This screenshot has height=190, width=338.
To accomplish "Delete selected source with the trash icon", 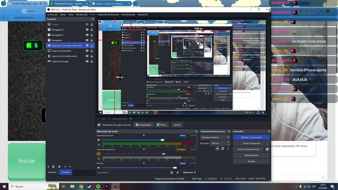I will pos(53,167).
